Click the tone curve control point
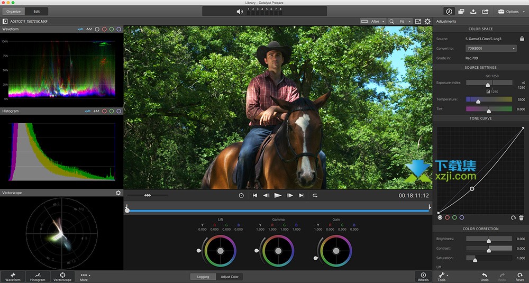The width and height of the screenshot is (529, 283). (x=472, y=189)
